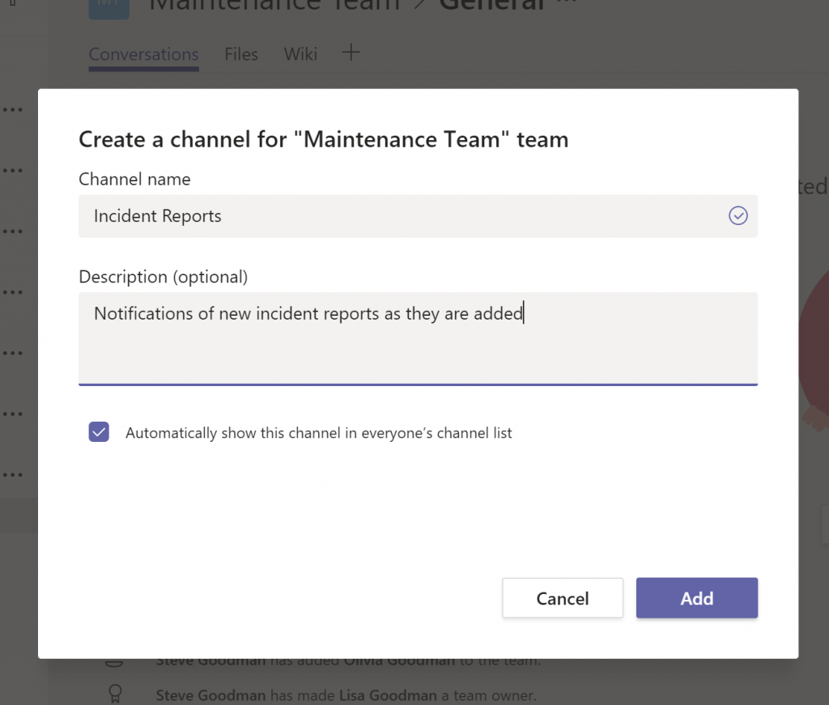Screen dimensions: 829x705
Task: Switch to the Conversations tab
Action: (x=144, y=54)
